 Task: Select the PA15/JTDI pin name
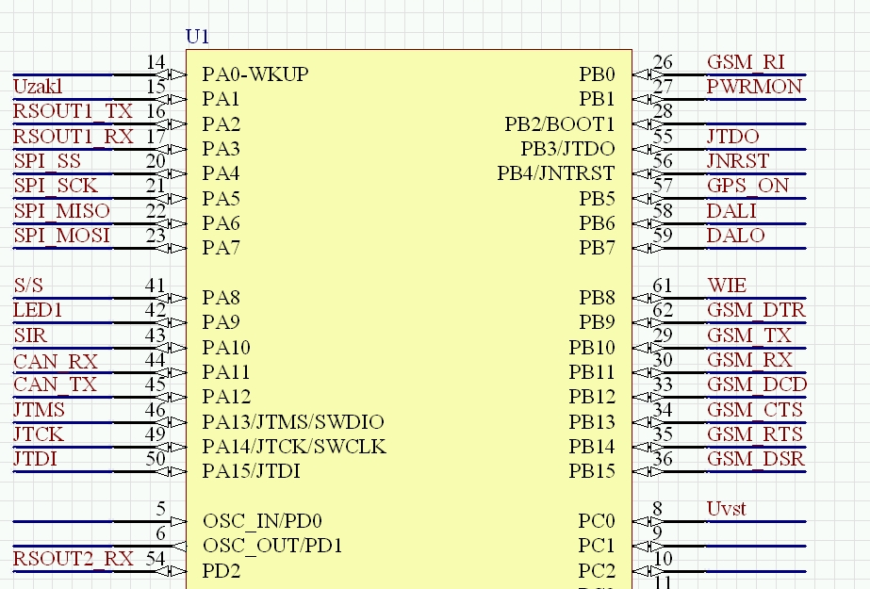tap(252, 471)
